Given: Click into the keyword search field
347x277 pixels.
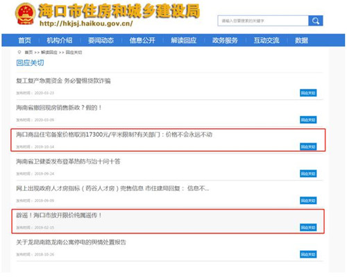Looking at the screenshot, I should click(x=263, y=21).
